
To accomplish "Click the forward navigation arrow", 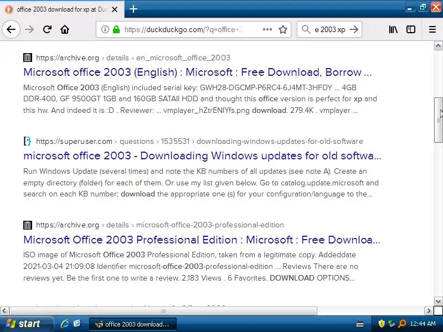I will [29, 29].
